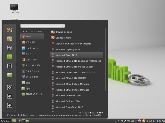Image resolution: width=165 pixels, height=123 pixels.
Task: Open Files folder icon in favorites sidebar
Action: click(x=10, y=75)
